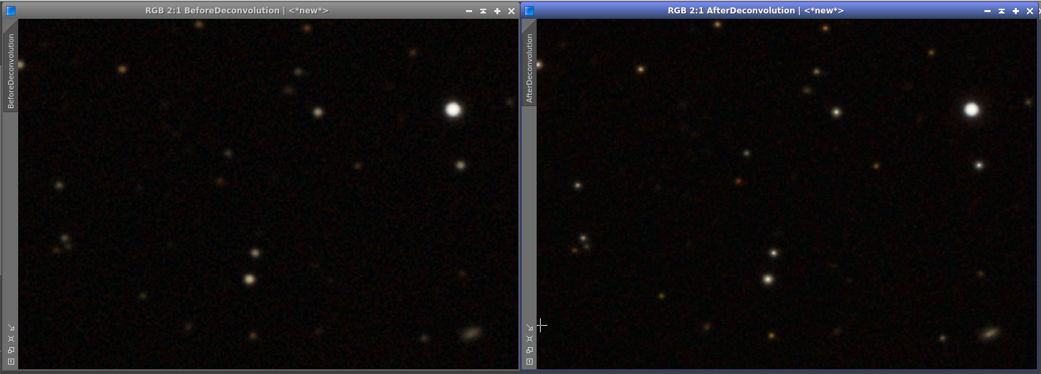Iconize the BeforeDeconvolution window with the minus button
The image size is (1041, 374).
[469, 11]
